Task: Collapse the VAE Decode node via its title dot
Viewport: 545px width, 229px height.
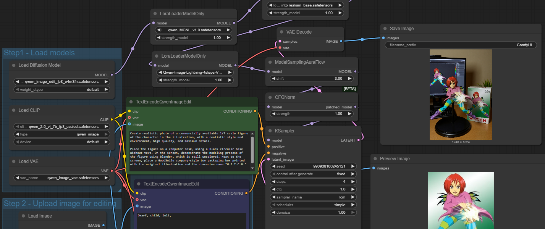Action: click(281, 32)
